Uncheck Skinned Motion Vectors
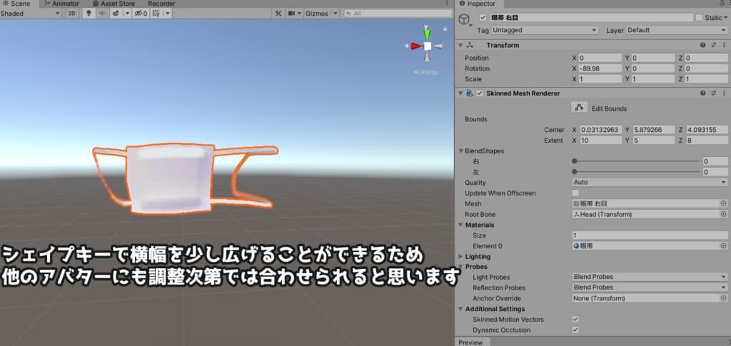 click(x=576, y=320)
